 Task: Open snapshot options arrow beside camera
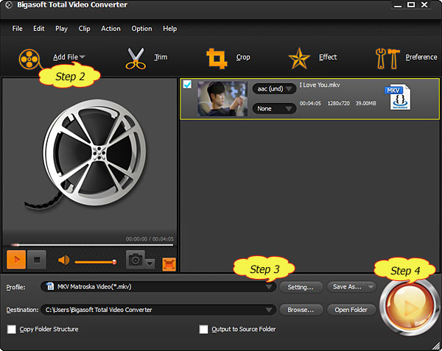[x=150, y=263]
